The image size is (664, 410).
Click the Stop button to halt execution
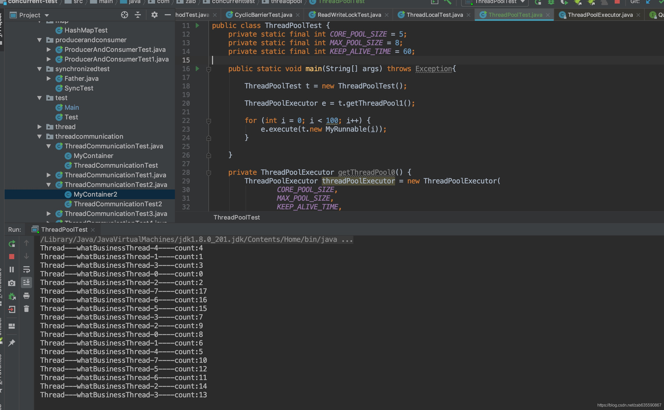click(11, 256)
